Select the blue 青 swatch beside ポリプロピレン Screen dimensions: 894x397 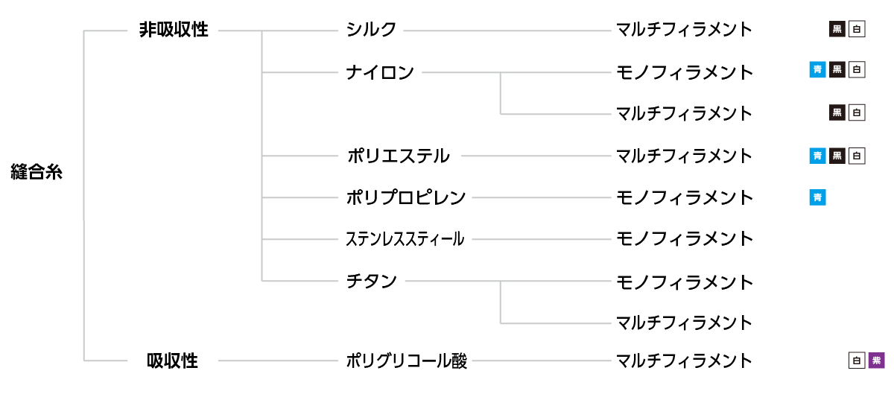coord(817,197)
